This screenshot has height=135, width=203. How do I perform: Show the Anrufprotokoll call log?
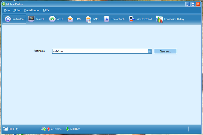132,19
